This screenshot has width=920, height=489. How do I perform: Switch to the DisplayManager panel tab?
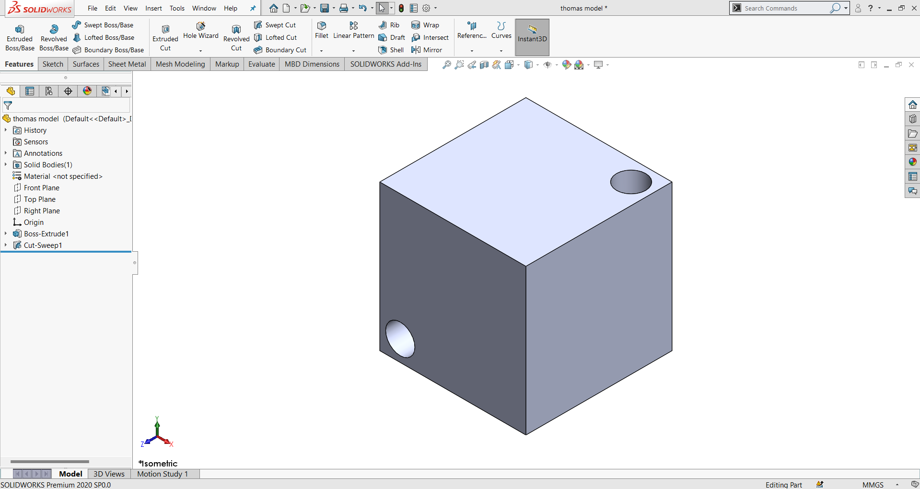tap(87, 91)
